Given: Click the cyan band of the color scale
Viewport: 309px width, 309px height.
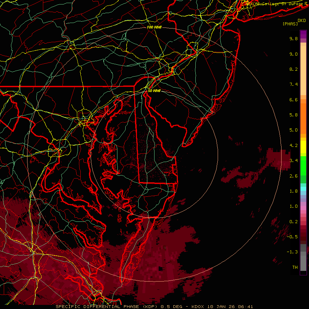Looking at the screenshot, I should pyautogui.click(x=303, y=189).
